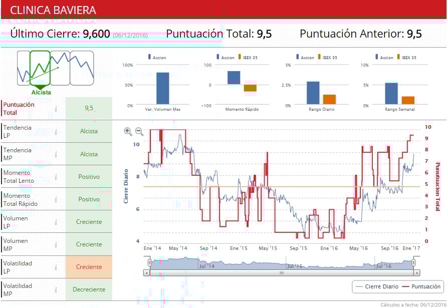Click the Jul '15 label in navigator
This screenshot has width=447, height=308.
pos(295,266)
